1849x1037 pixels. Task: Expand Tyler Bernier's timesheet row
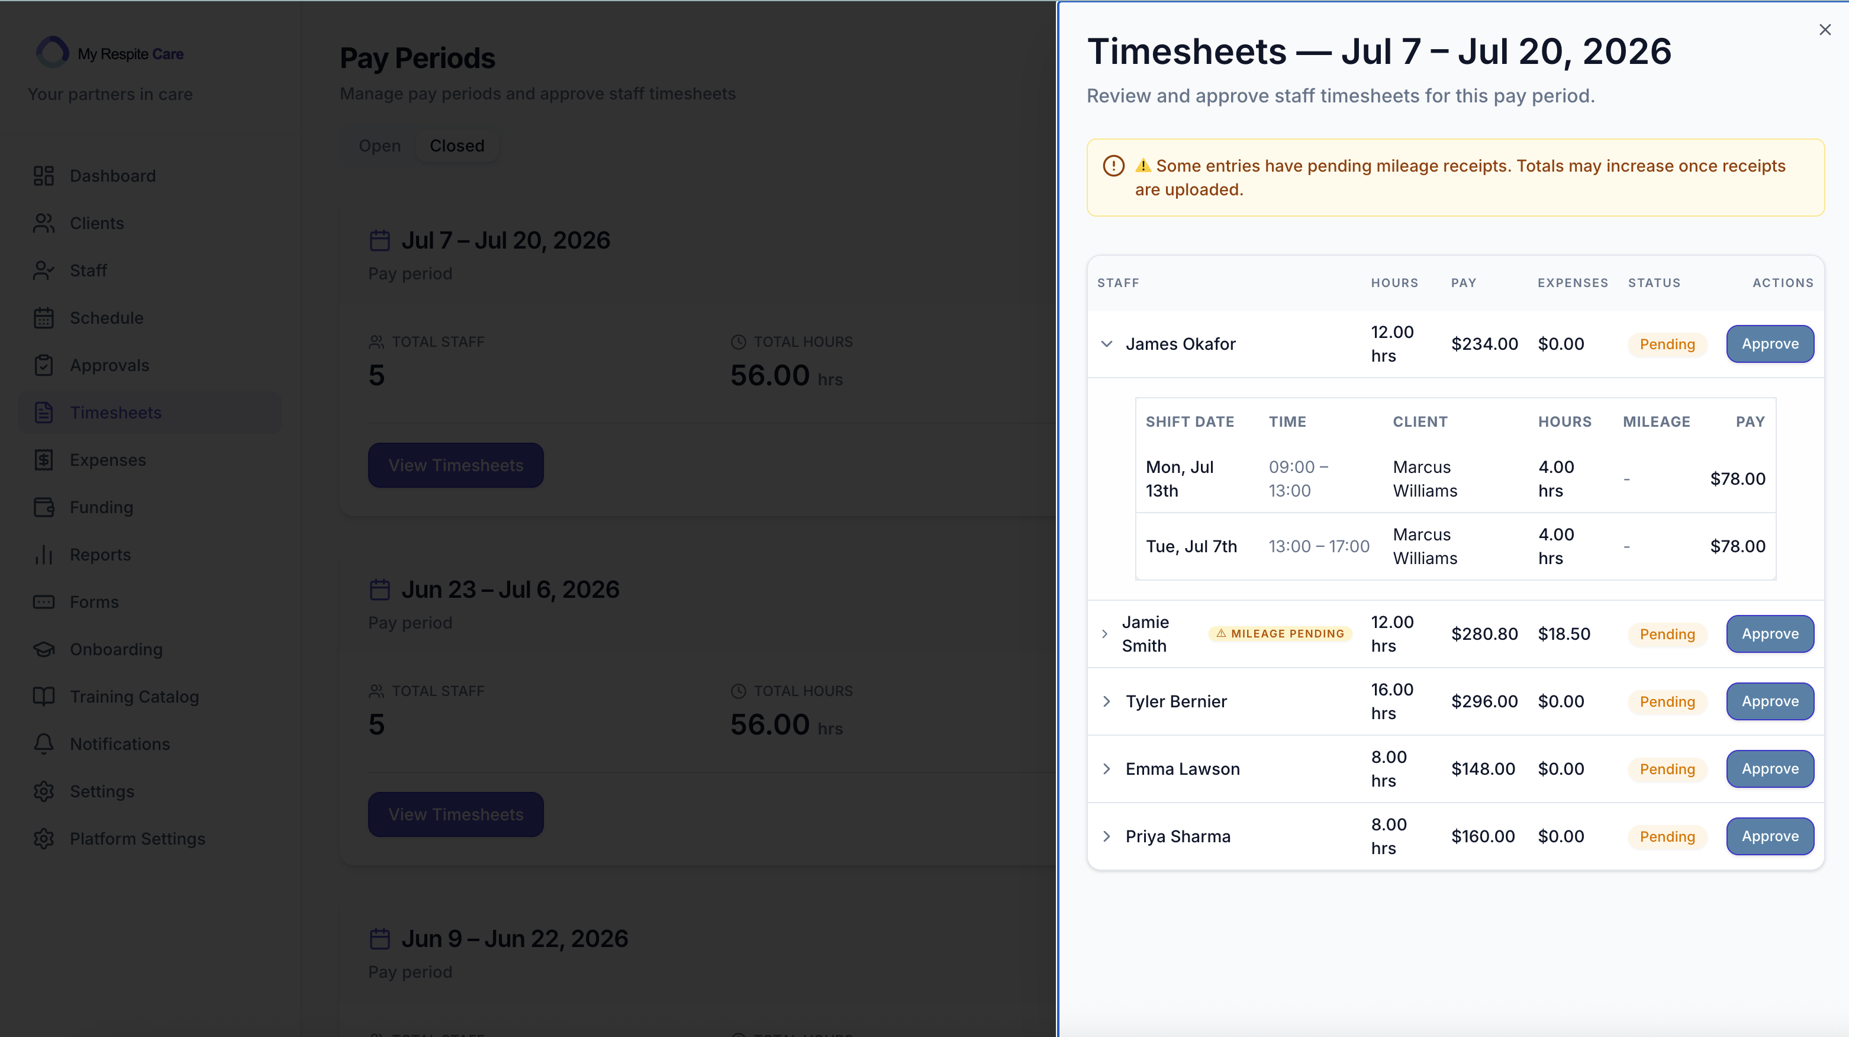1106,701
